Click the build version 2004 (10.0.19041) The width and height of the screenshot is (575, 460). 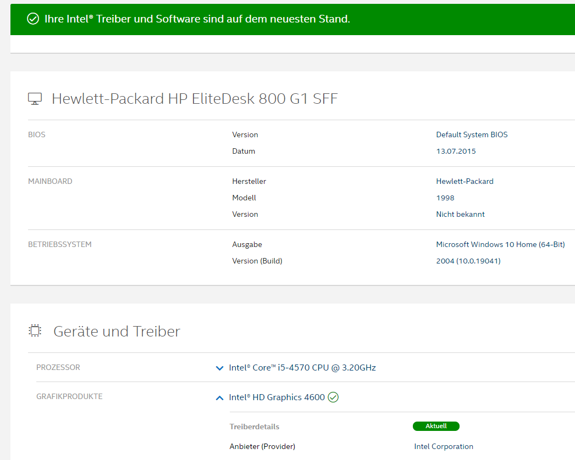[468, 261]
